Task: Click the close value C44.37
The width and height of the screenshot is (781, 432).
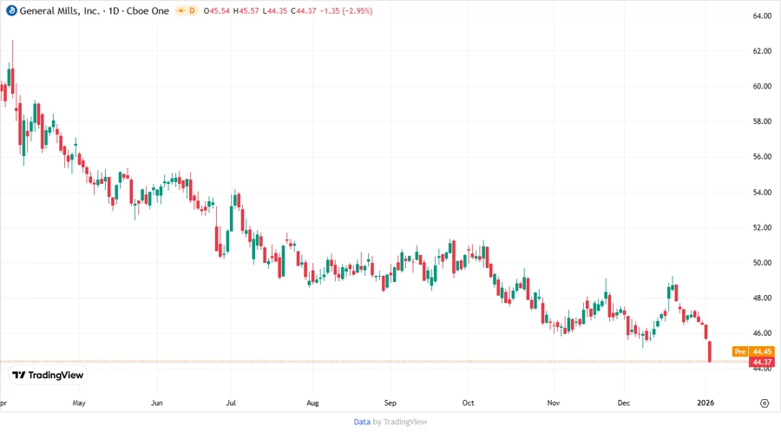Action: pyautogui.click(x=304, y=10)
